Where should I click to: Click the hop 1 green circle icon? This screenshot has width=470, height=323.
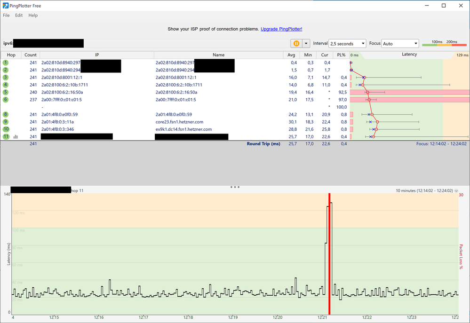coord(6,63)
